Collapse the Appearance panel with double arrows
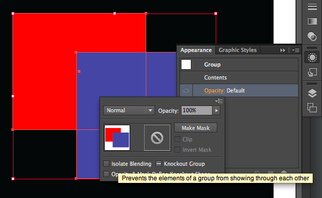The image size is (322, 198). (283, 50)
